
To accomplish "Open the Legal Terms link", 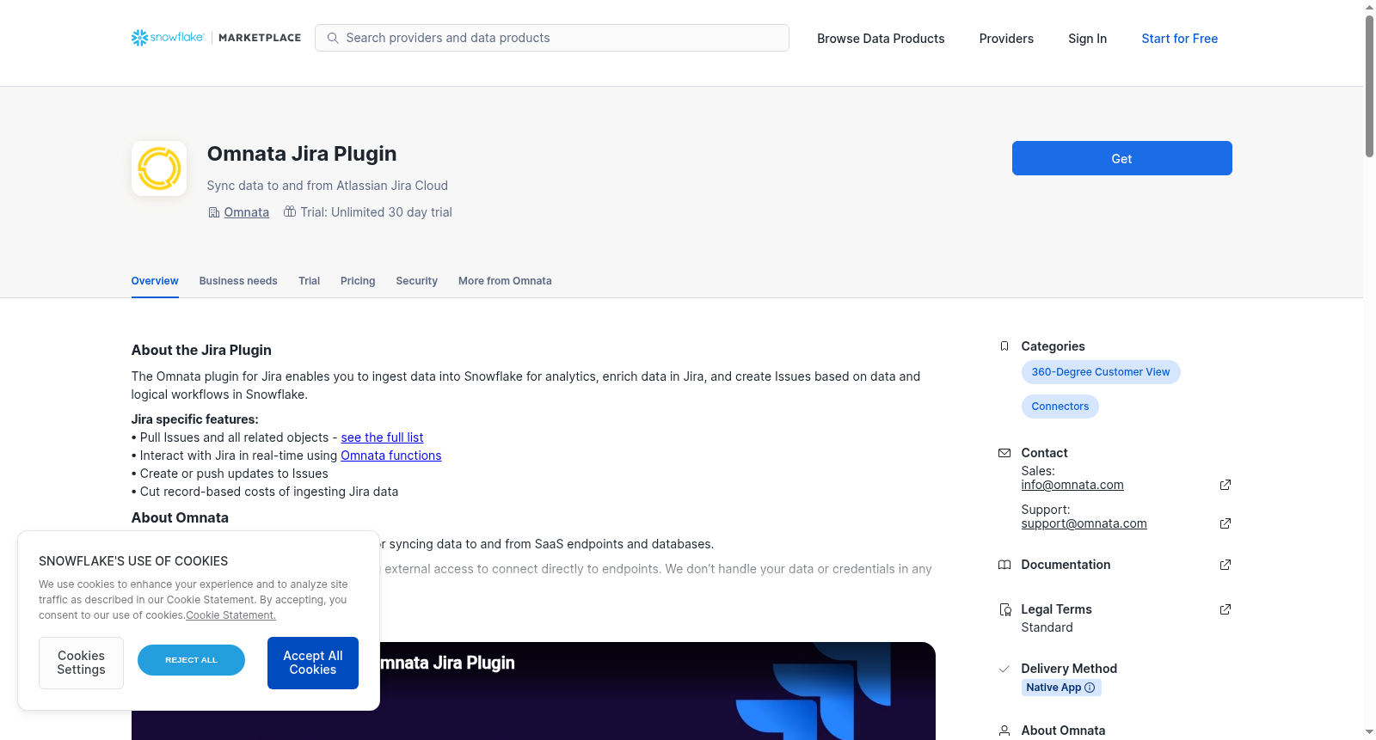I will click(1056, 609).
